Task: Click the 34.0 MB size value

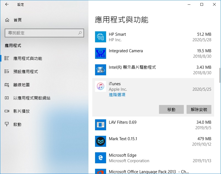Action: pos(204,122)
